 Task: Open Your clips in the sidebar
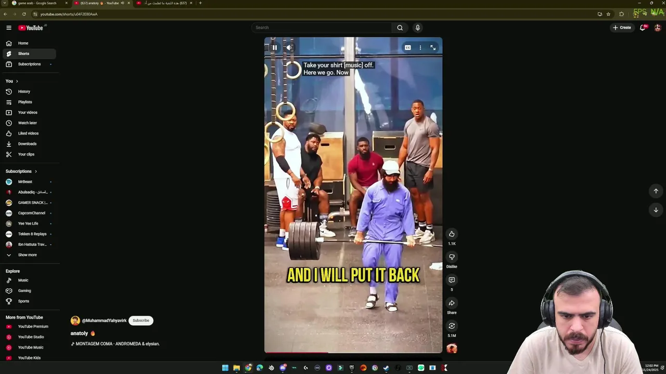click(29, 154)
